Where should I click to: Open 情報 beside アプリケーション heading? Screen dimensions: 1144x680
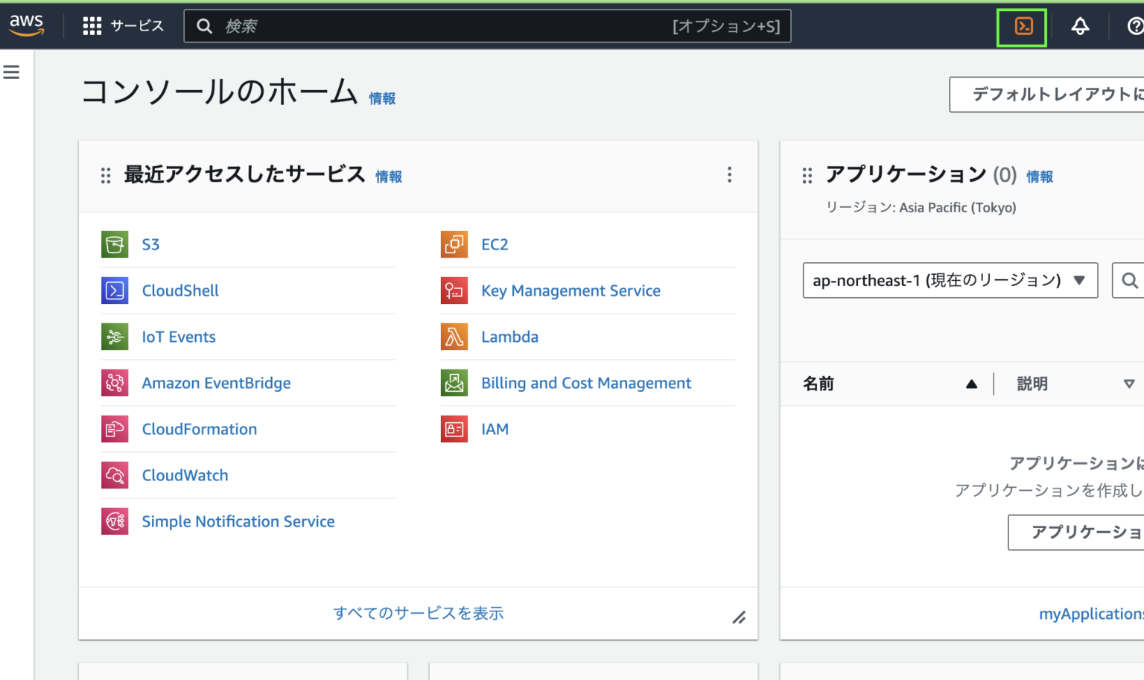[1040, 176]
